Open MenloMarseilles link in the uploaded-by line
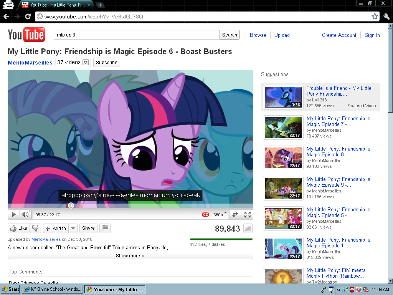 coord(46,239)
